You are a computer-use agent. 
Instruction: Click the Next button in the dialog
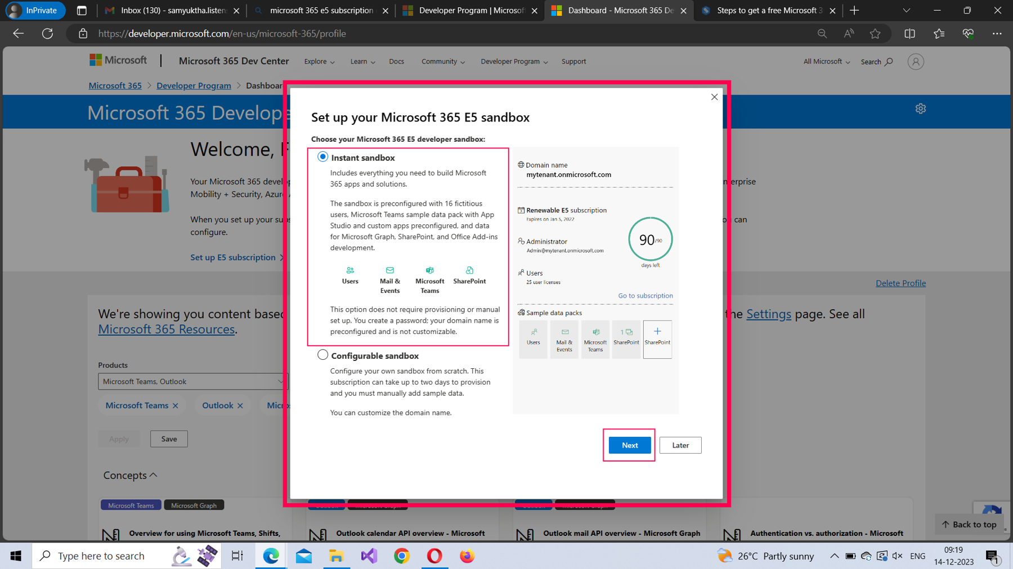(x=630, y=445)
